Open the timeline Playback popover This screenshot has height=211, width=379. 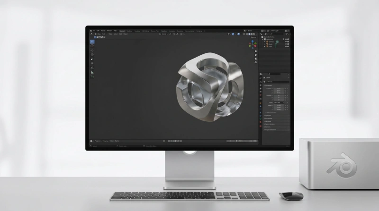click(x=98, y=141)
